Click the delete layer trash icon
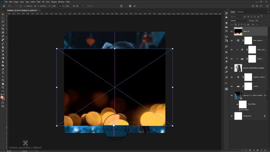Screen dimensions: 270x152 pyautogui.click(x=265, y=150)
